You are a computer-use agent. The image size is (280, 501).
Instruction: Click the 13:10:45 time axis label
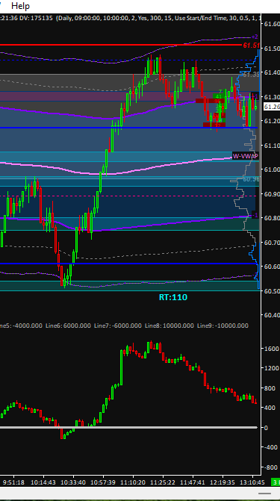253,482
